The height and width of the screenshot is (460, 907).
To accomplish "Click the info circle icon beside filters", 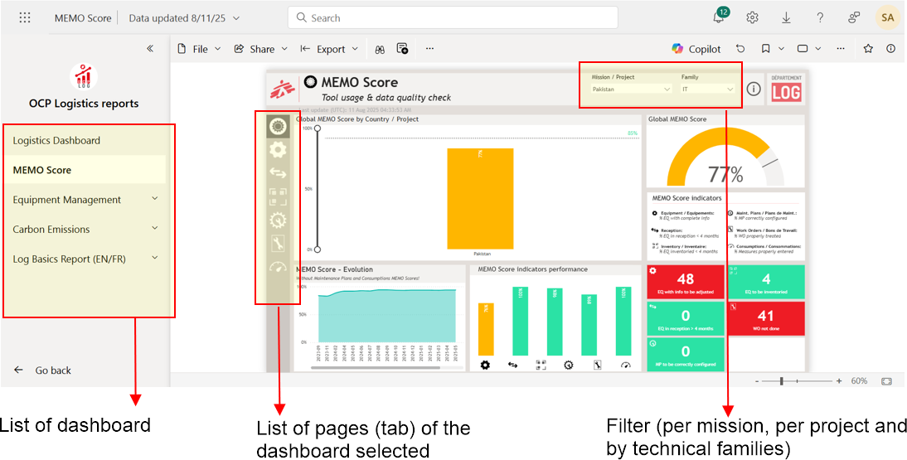I will coord(753,89).
